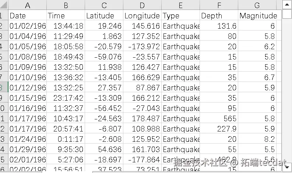292x173 pixels.
Task: Select longitude cell 87.867
Action: point(142,87)
